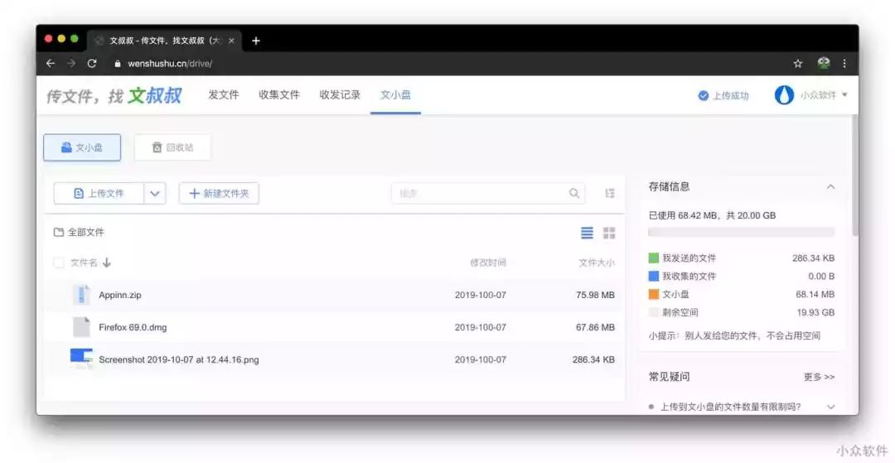895x463 pixels.
Task: Expand the 上传文件 dropdown arrow
Action: (x=155, y=193)
